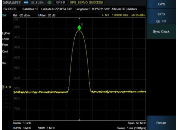Turn GPS On
Image resolution: width=178 pixels, height=130 pixels.
(x=158, y=21)
